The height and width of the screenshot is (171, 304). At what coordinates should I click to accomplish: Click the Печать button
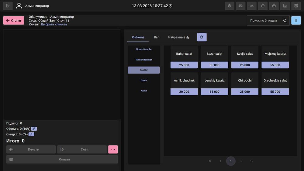coord(31,149)
